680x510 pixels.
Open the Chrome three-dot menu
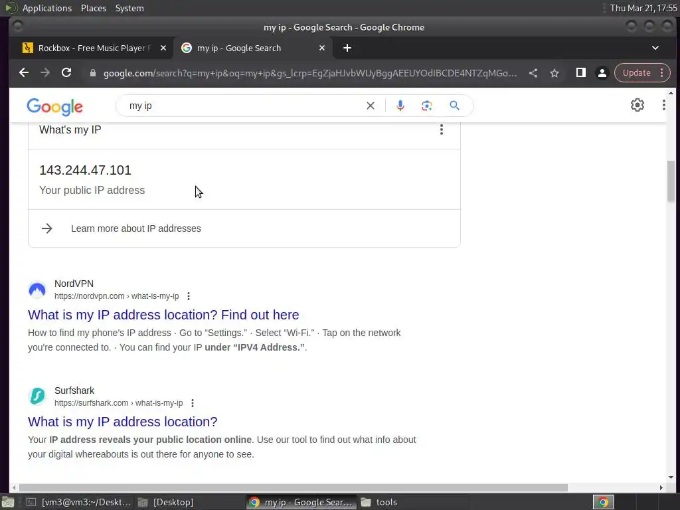pos(662,73)
